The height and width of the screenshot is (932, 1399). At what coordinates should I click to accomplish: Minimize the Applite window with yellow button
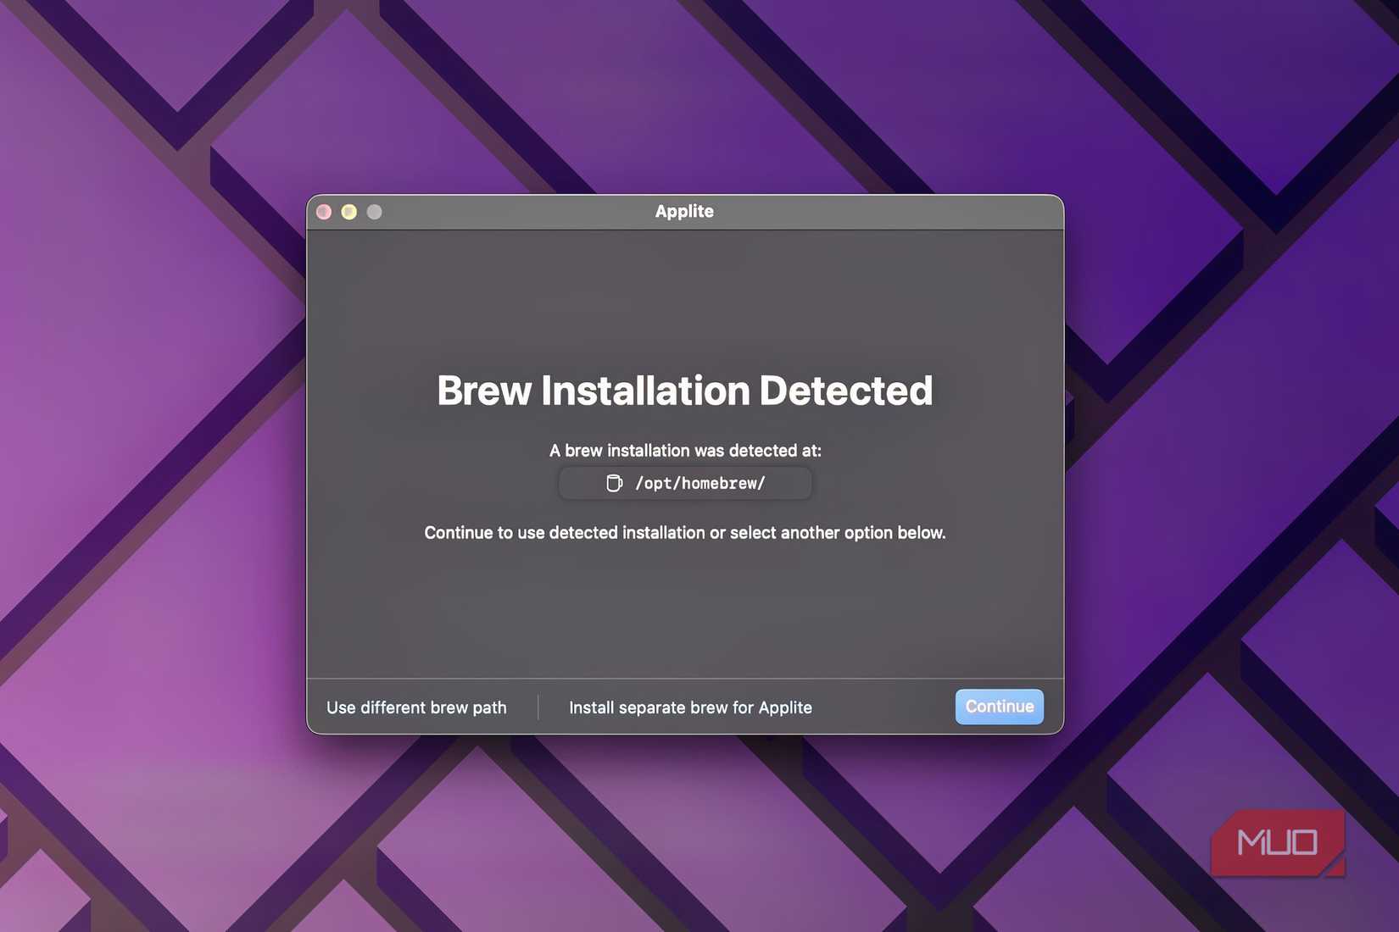tap(348, 212)
